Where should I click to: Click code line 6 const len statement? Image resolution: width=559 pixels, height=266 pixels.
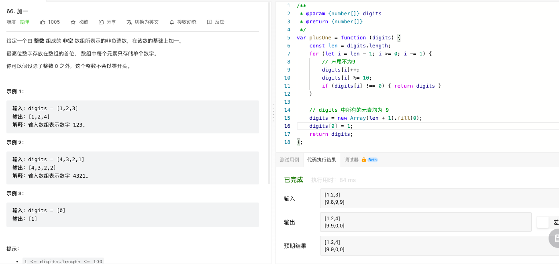pyautogui.click(x=350, y=46)
